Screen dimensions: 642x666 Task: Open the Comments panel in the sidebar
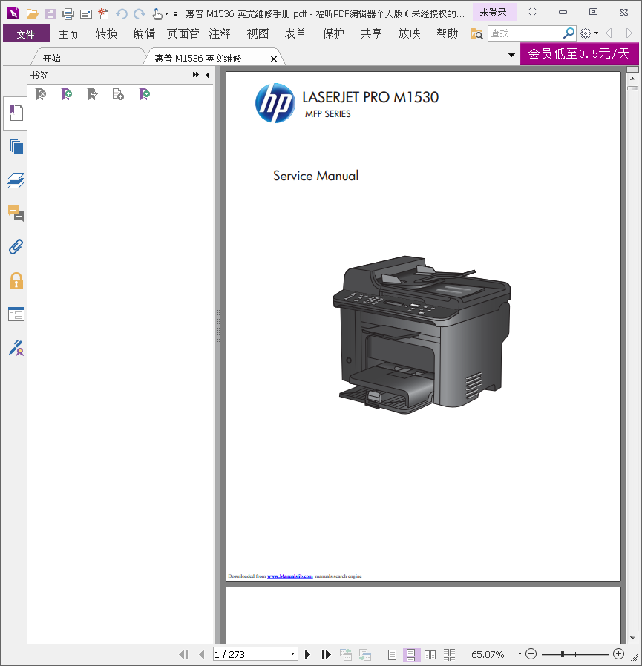[16, 213]
